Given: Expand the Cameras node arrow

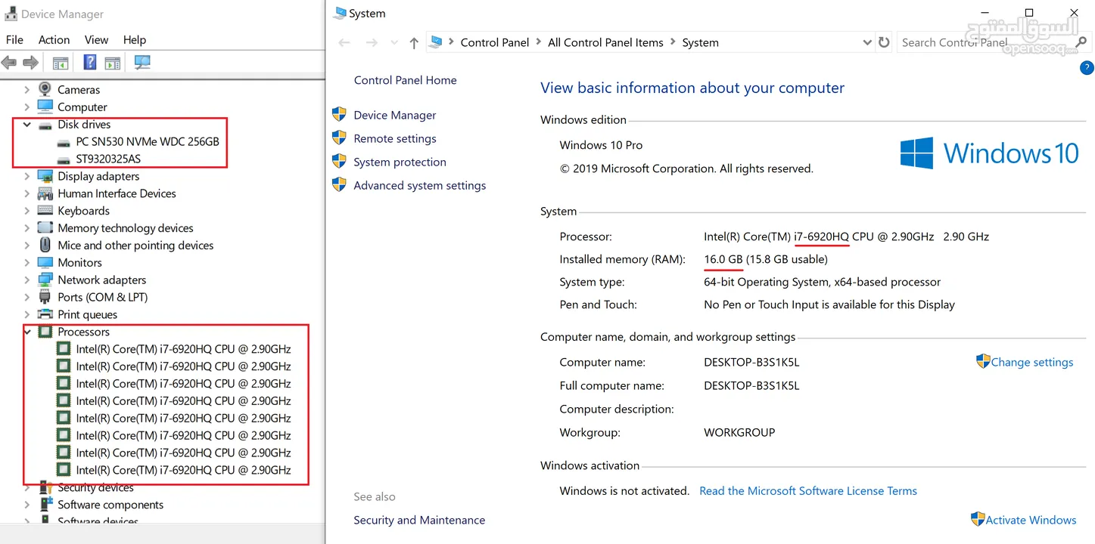Looking at the screenshot, I should click(27, 89).
